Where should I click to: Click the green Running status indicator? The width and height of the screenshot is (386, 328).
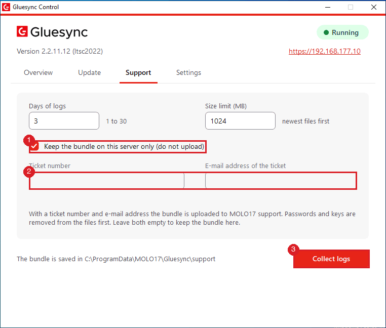[342, 32]
